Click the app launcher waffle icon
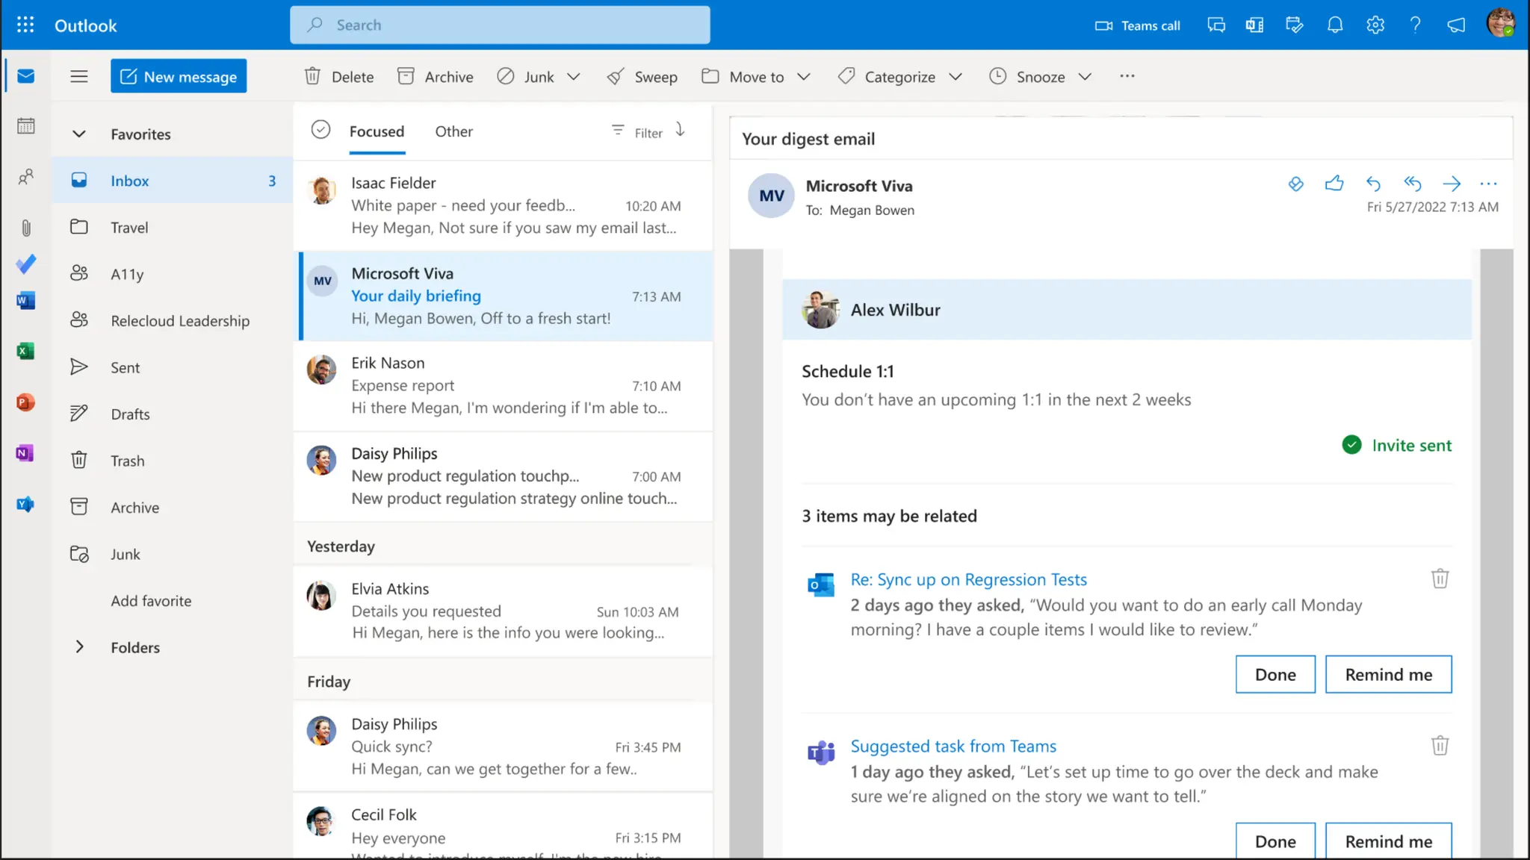The width and height of the screenshot is (1530, 860). coord(25,25)
